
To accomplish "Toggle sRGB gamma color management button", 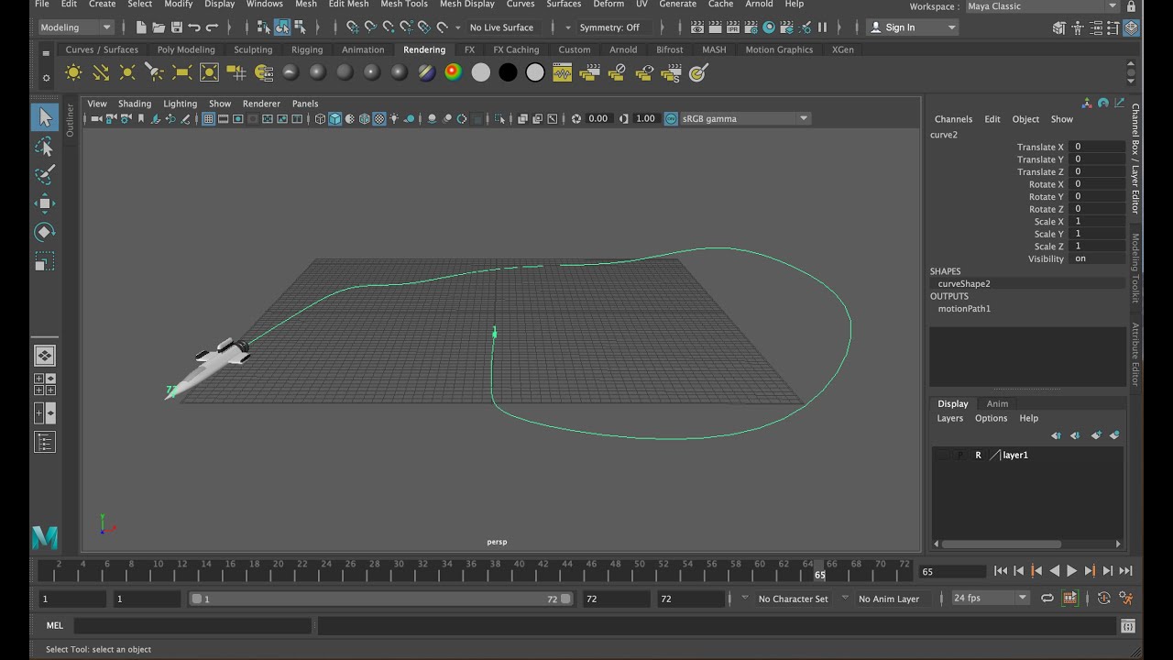I will [x=671, y=118].
